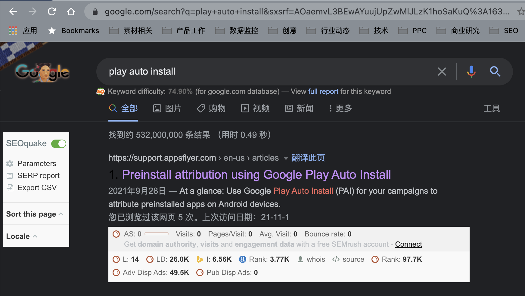Click the AS authority score bar
The image size is (525, 296).
click(157, 234)
